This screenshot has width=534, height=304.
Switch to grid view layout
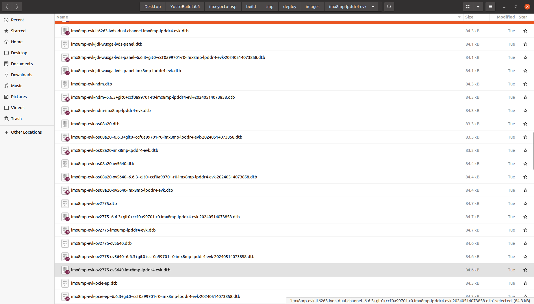(x=468, y=6)
